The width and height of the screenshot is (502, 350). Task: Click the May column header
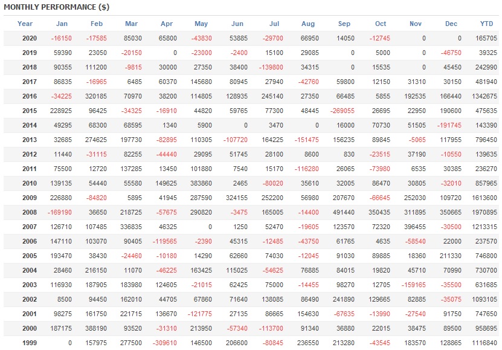(201, 24)
